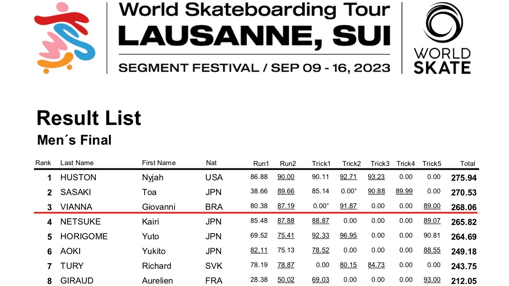Click the Rank column header
The height and width of the screenshot is (286, 509).
pos(43,163)
